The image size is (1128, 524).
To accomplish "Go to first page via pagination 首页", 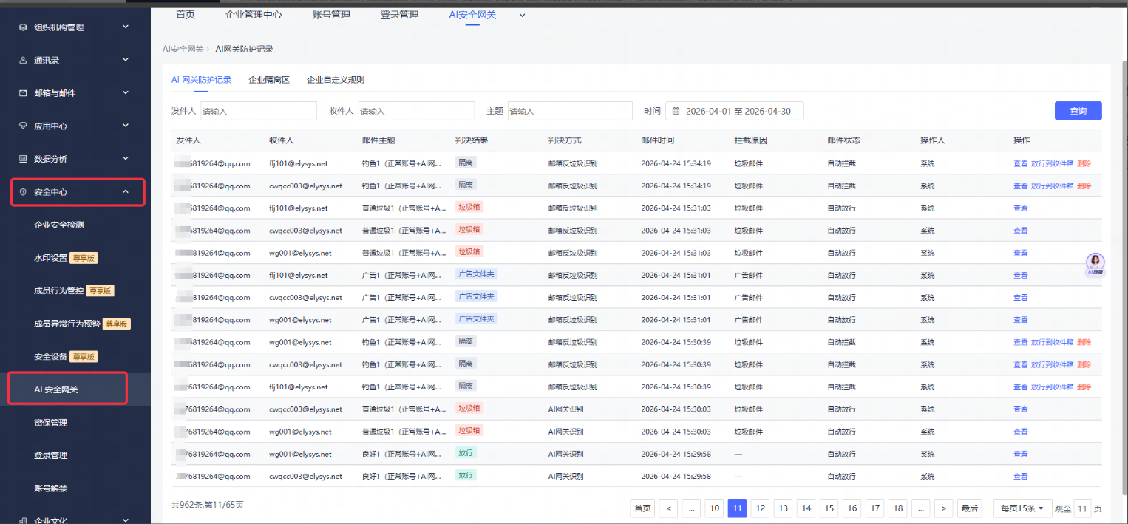I will 642,508.
